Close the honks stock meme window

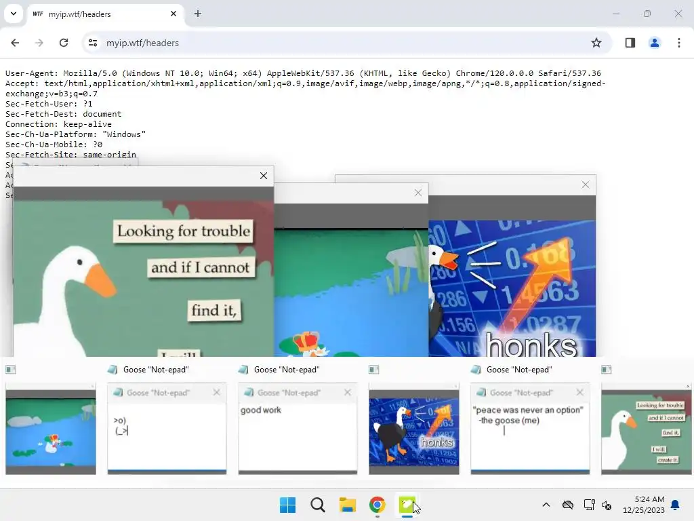[x=585, y=185]
